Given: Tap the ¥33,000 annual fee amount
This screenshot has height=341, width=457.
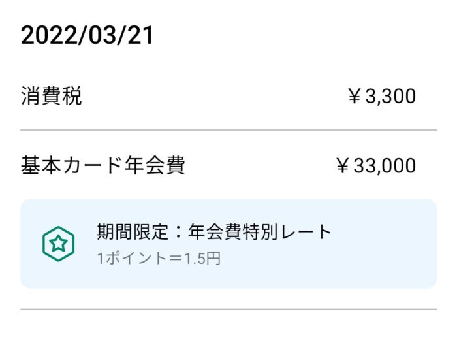Looking at the screenshot, I should click(x=376, y=166).
